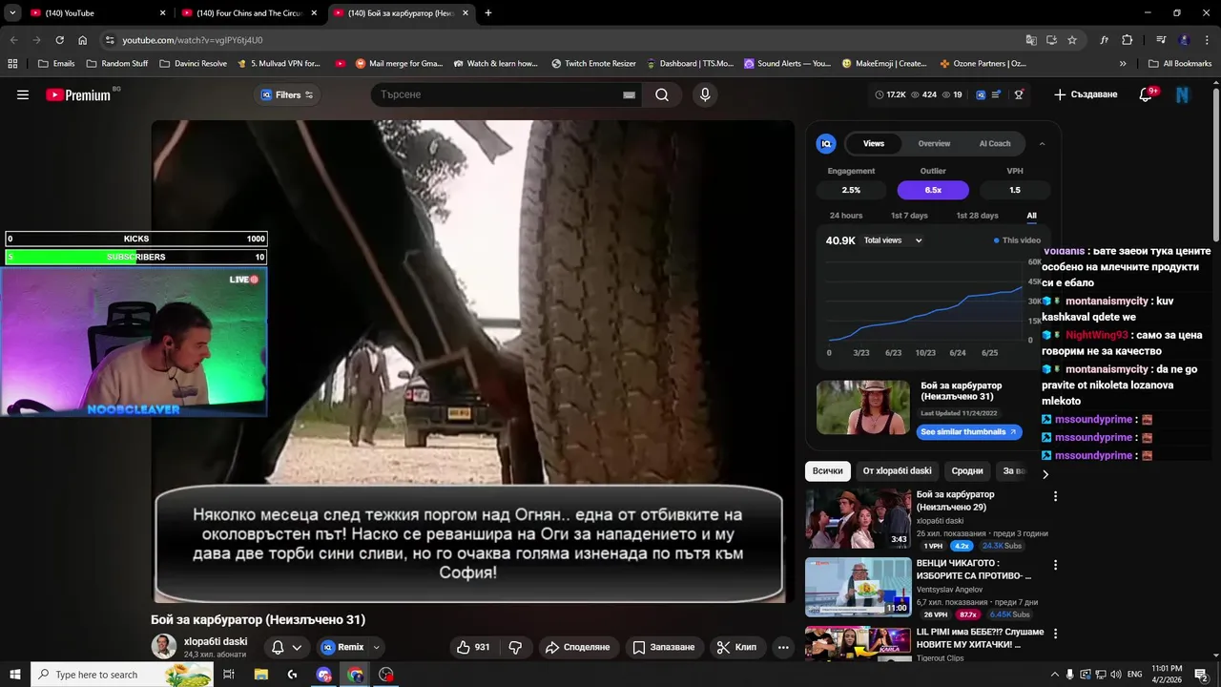Click See similar thumbnails link

point(968,431)
